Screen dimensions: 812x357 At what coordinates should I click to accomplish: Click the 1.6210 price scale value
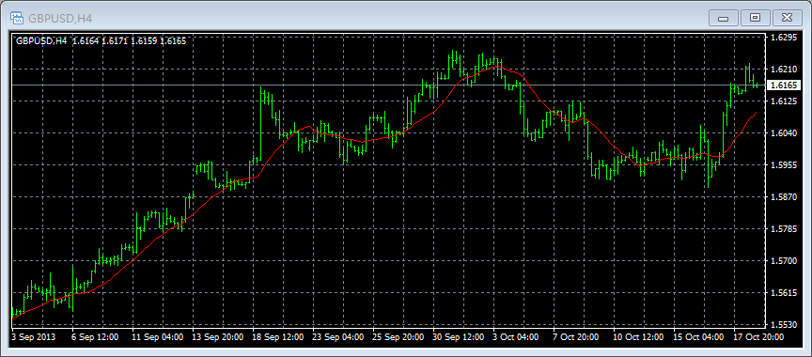coord(783,69)
